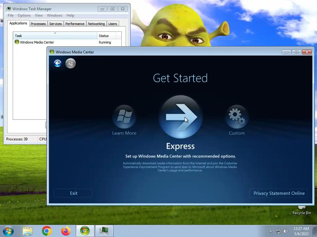Screen dimensions: 317x237
Task: Open the Help menu in Task Manager
Action: (70, 15)
